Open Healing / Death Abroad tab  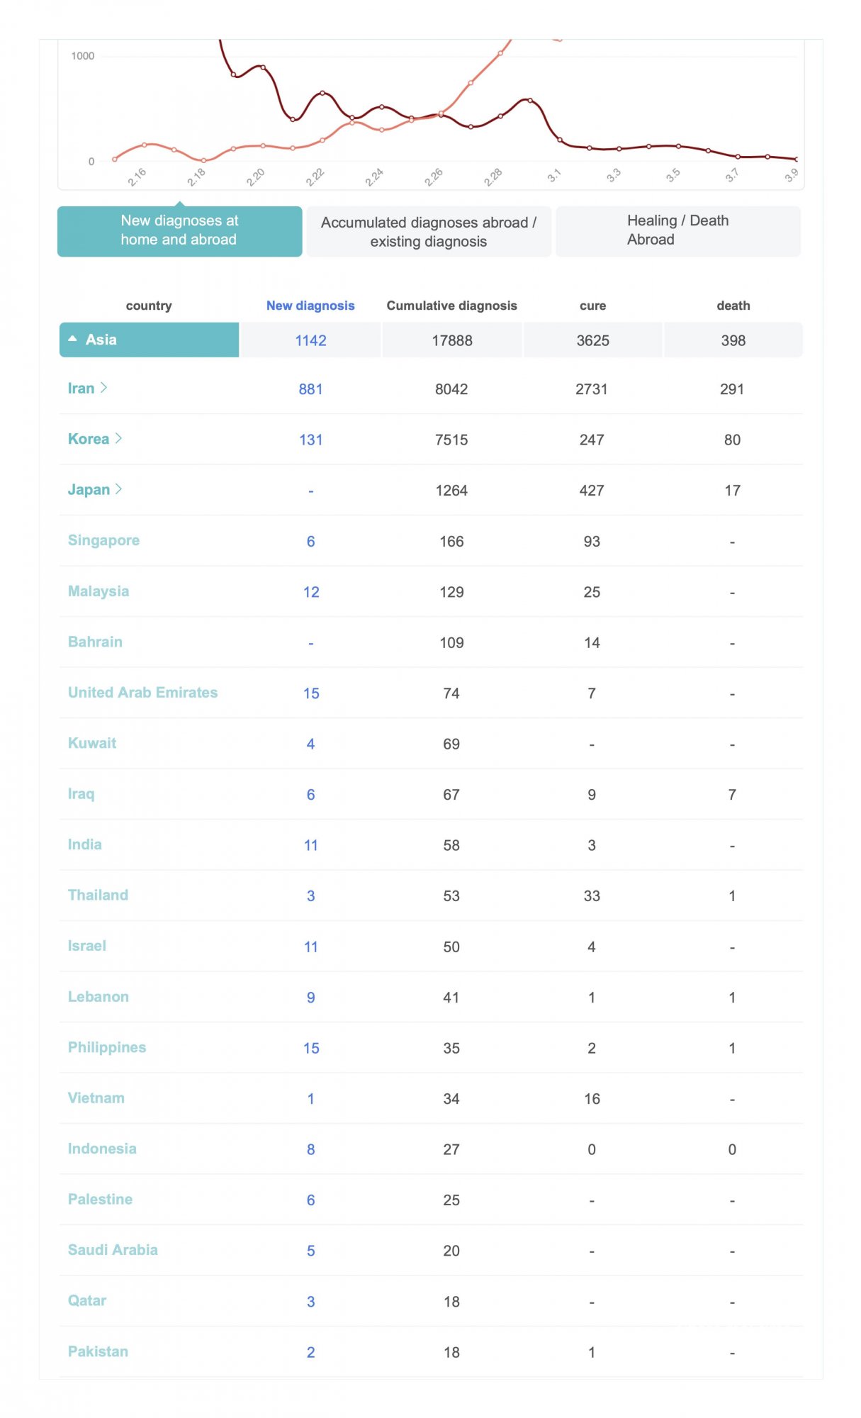pos(677,230)
